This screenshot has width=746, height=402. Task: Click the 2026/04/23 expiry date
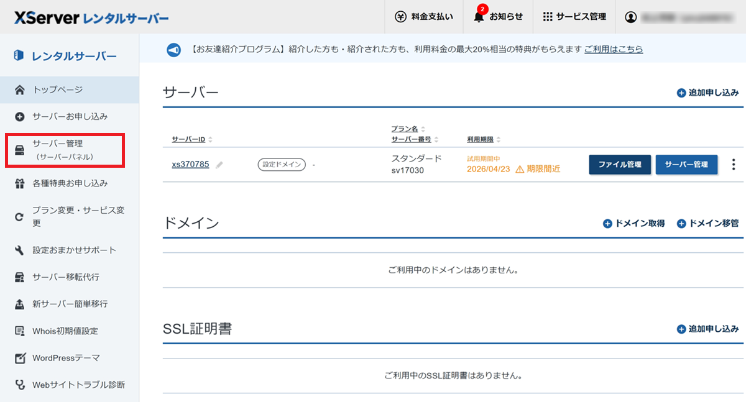488,169
